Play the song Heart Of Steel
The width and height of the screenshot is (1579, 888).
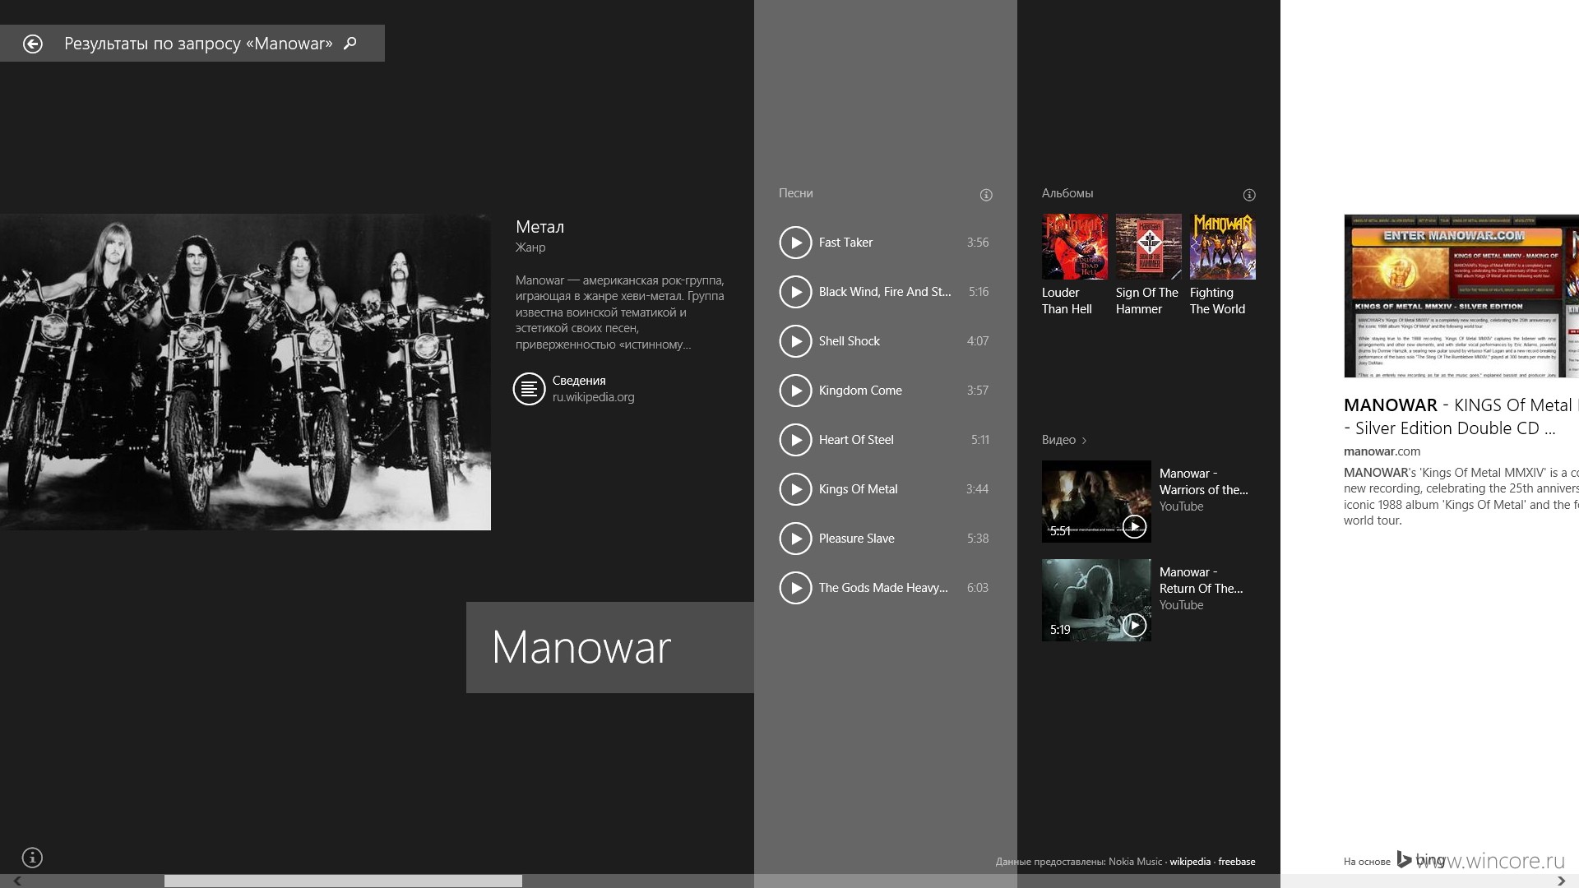pos(795,440)
